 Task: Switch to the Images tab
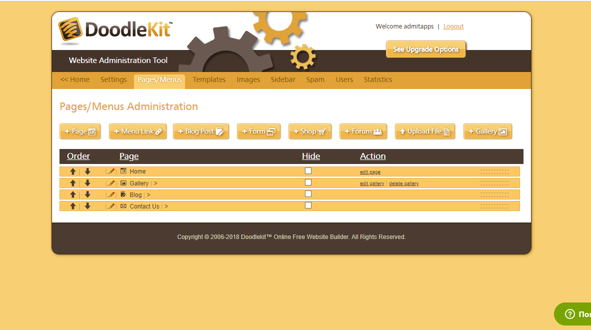[x=248, y=79]
